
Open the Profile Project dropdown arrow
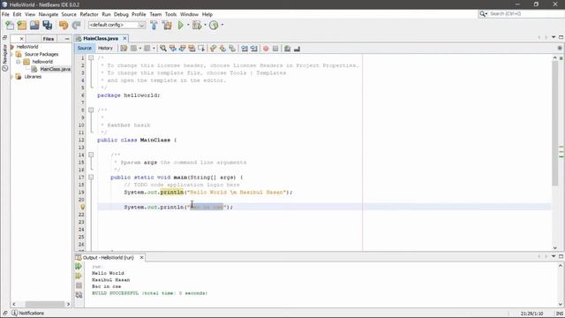point(222,25)
